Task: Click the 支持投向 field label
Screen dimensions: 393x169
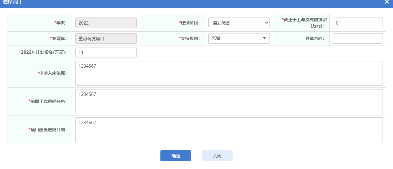Action: [x=190, y=38]
